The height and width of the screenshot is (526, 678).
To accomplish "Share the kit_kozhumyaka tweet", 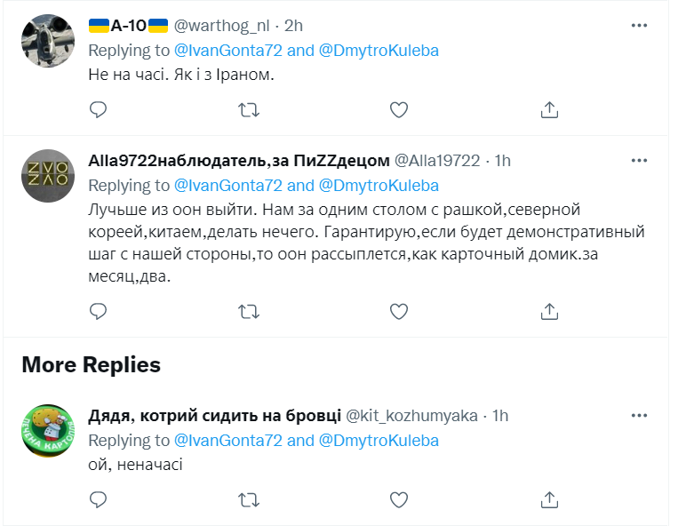I will [550, 500].
